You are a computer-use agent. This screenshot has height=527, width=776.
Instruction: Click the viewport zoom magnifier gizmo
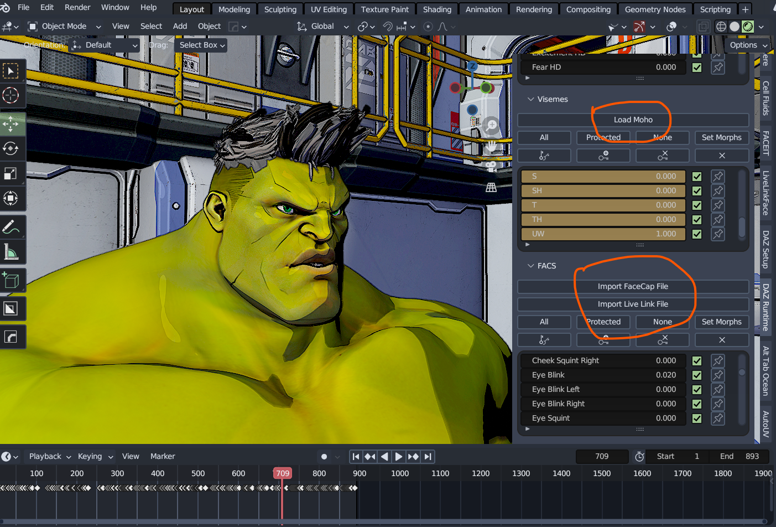click(491, 125)
